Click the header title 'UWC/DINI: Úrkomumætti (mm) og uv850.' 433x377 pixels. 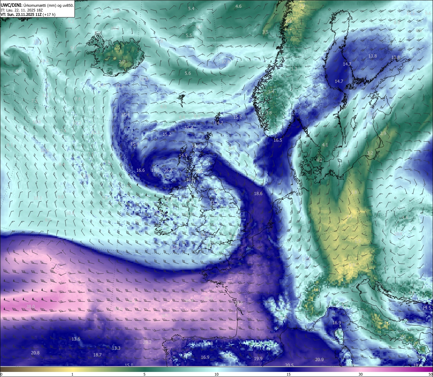[37, 5]
